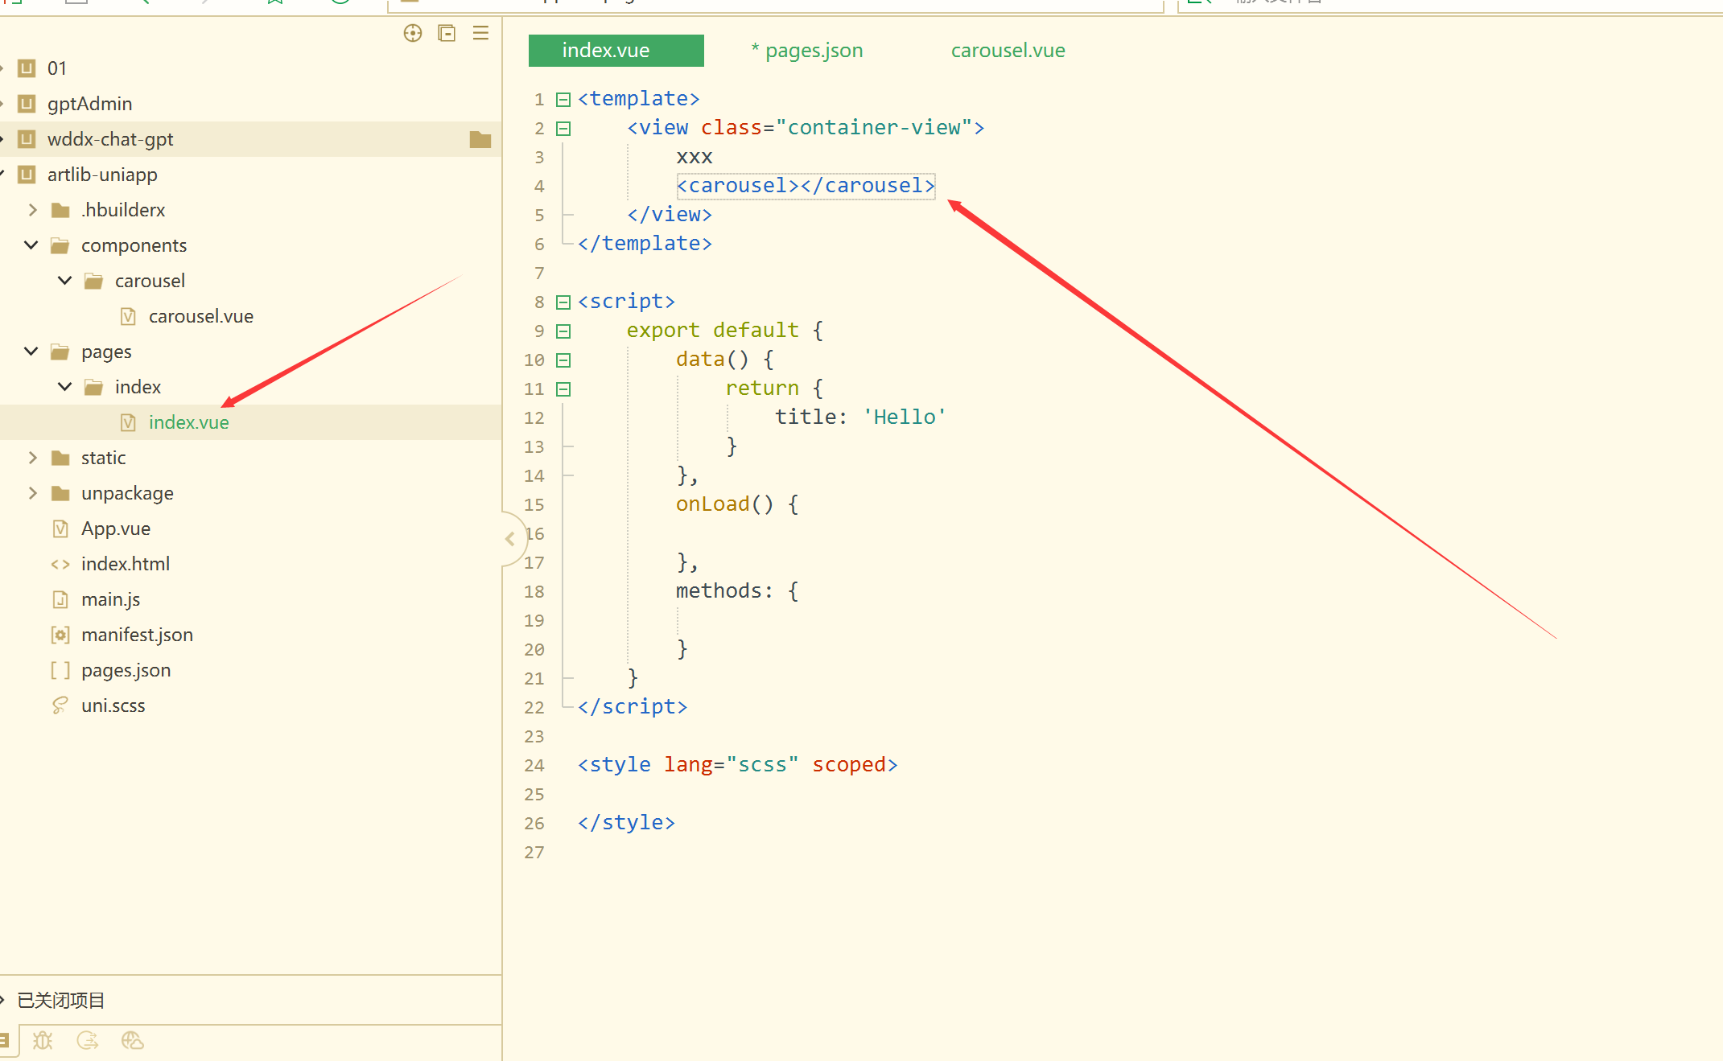Click the manifest.json gear file icon
The width and height of the screenshot is (1723, 1061).
click(x=60, y=635)
